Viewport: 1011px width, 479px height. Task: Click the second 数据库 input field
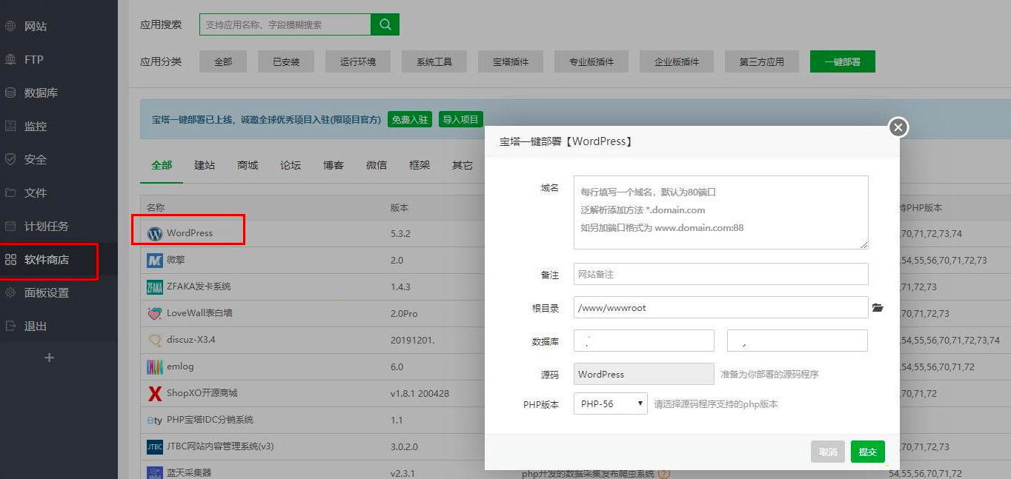[798, 341]
